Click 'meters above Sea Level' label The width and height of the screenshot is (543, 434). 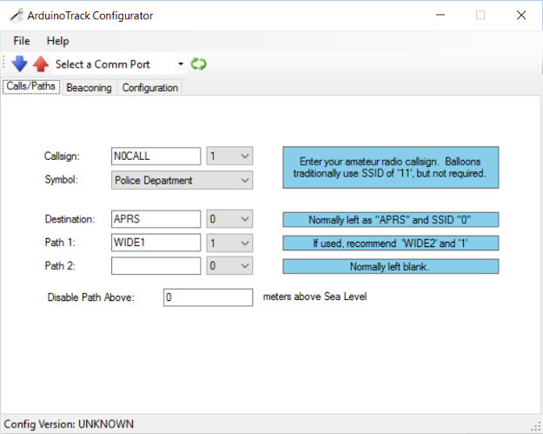315,297
